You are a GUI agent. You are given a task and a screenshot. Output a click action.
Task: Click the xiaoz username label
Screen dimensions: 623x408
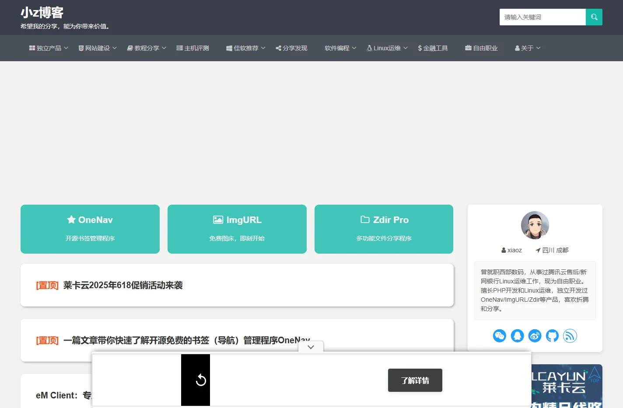click(x=511, y=250)
